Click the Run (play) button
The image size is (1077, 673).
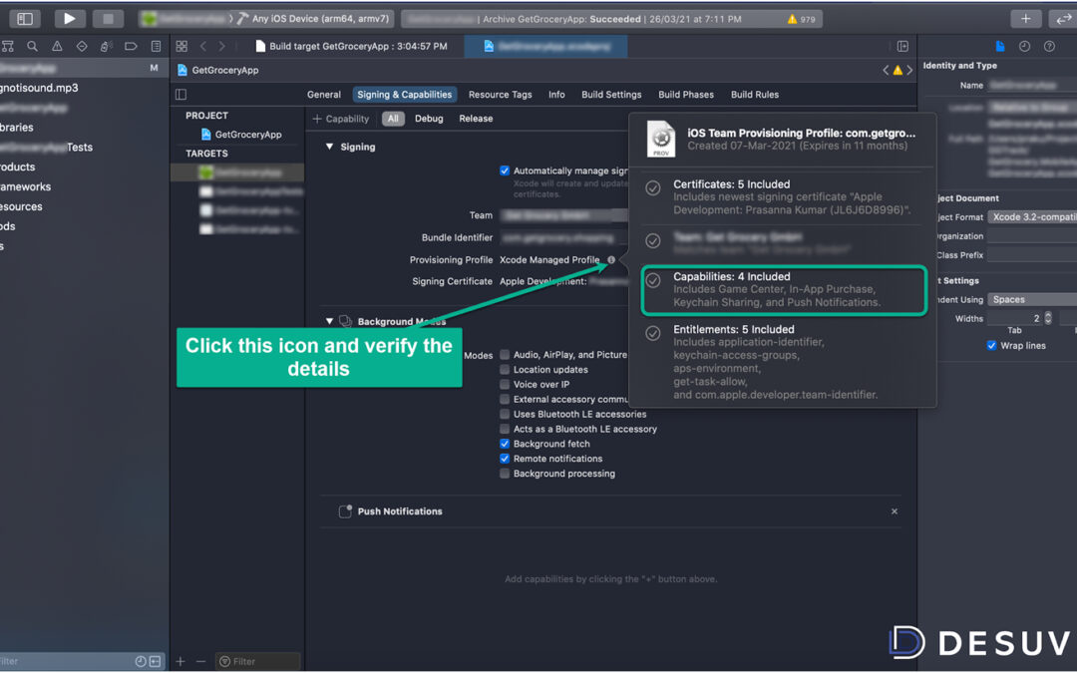pos(70,19)
